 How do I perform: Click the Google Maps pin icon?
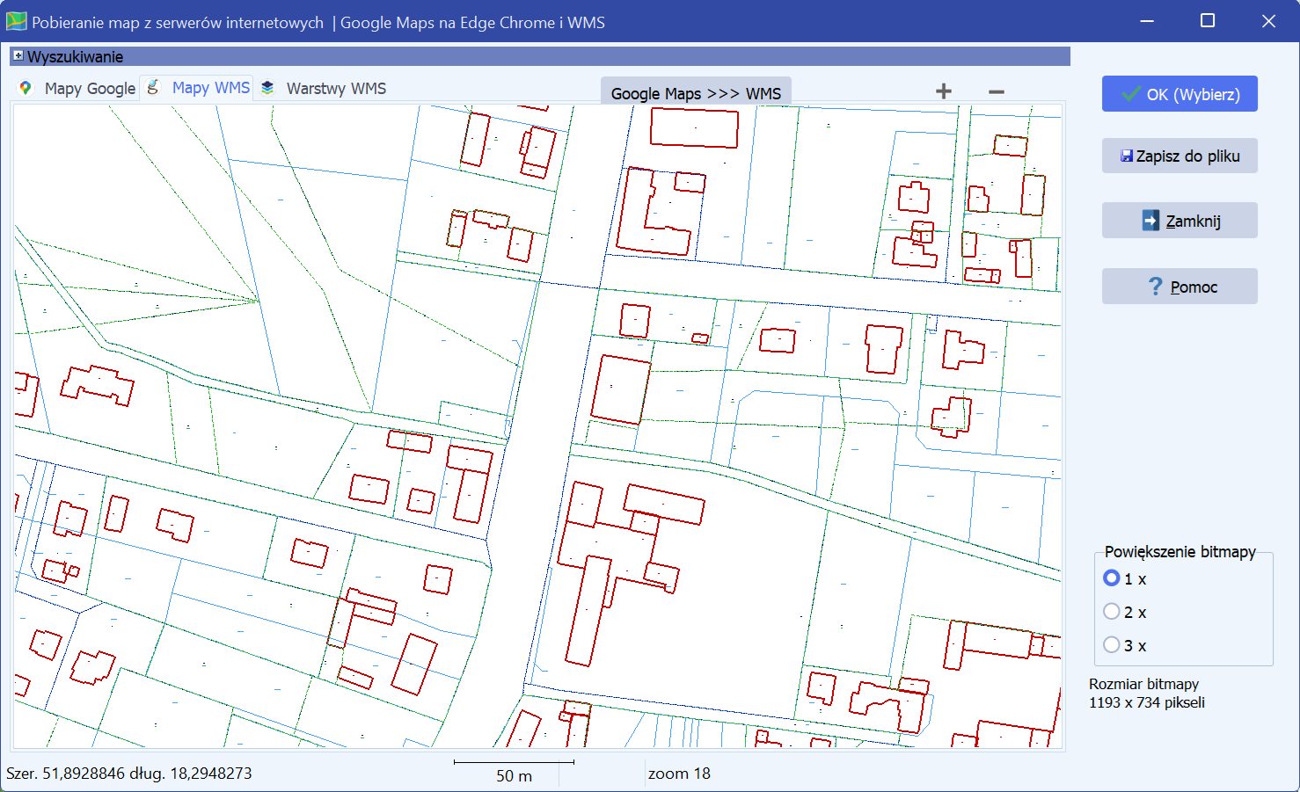click(x=26, y=88)
